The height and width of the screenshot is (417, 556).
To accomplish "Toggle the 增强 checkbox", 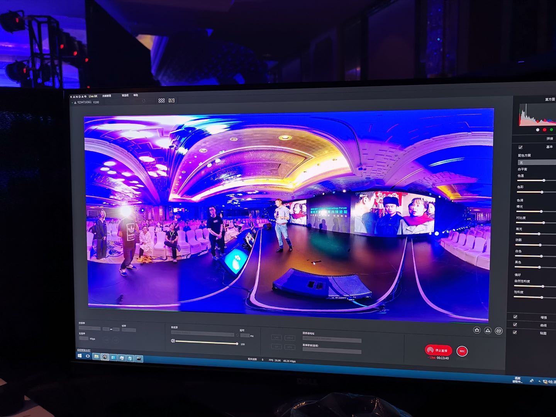I will click(x=515, y=317).
